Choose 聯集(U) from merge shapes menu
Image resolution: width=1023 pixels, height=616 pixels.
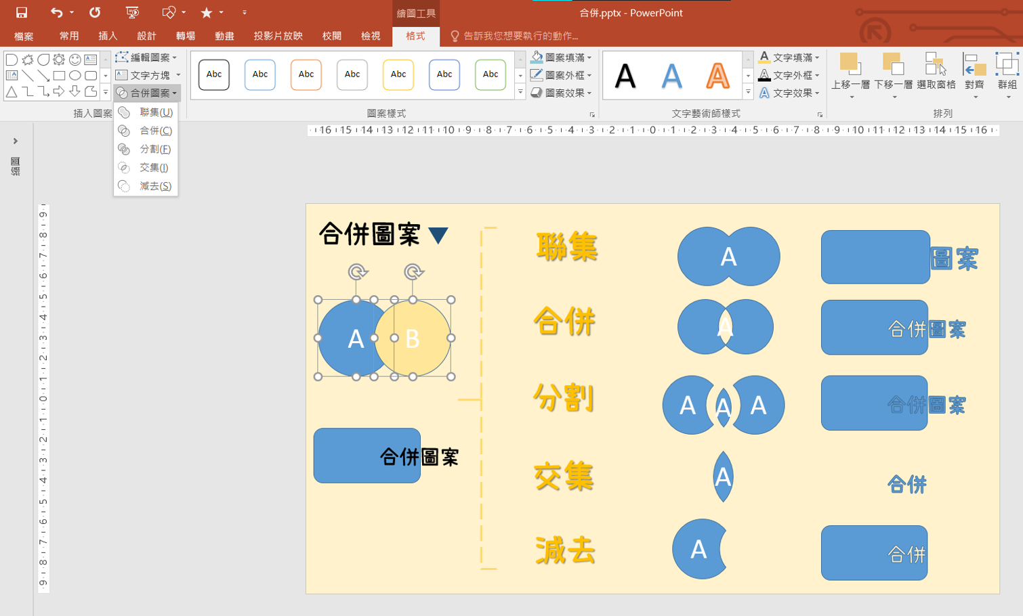146,112
